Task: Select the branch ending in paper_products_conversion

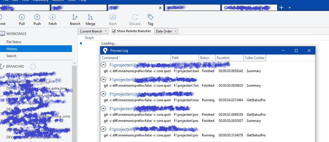Action: [x=34, y=137]
